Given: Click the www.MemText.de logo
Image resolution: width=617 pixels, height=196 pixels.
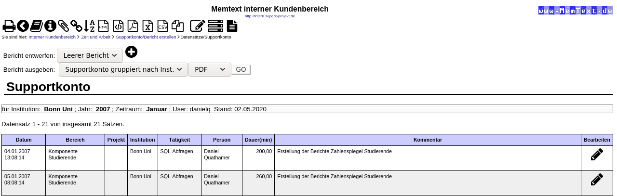Looking at the screenshot, I should (x=575, y=10).
